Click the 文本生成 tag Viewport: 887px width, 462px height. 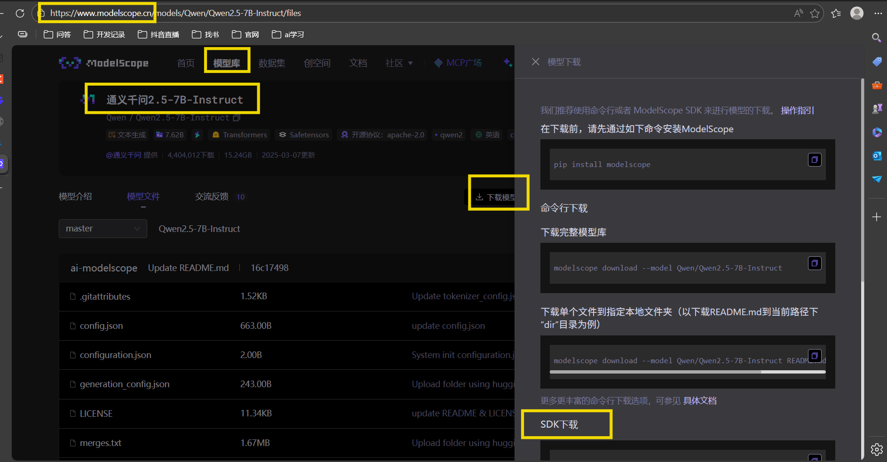127,135
